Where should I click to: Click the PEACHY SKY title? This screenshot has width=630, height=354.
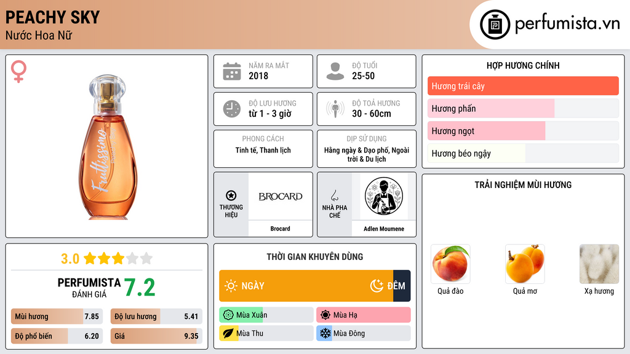[52, 17]
